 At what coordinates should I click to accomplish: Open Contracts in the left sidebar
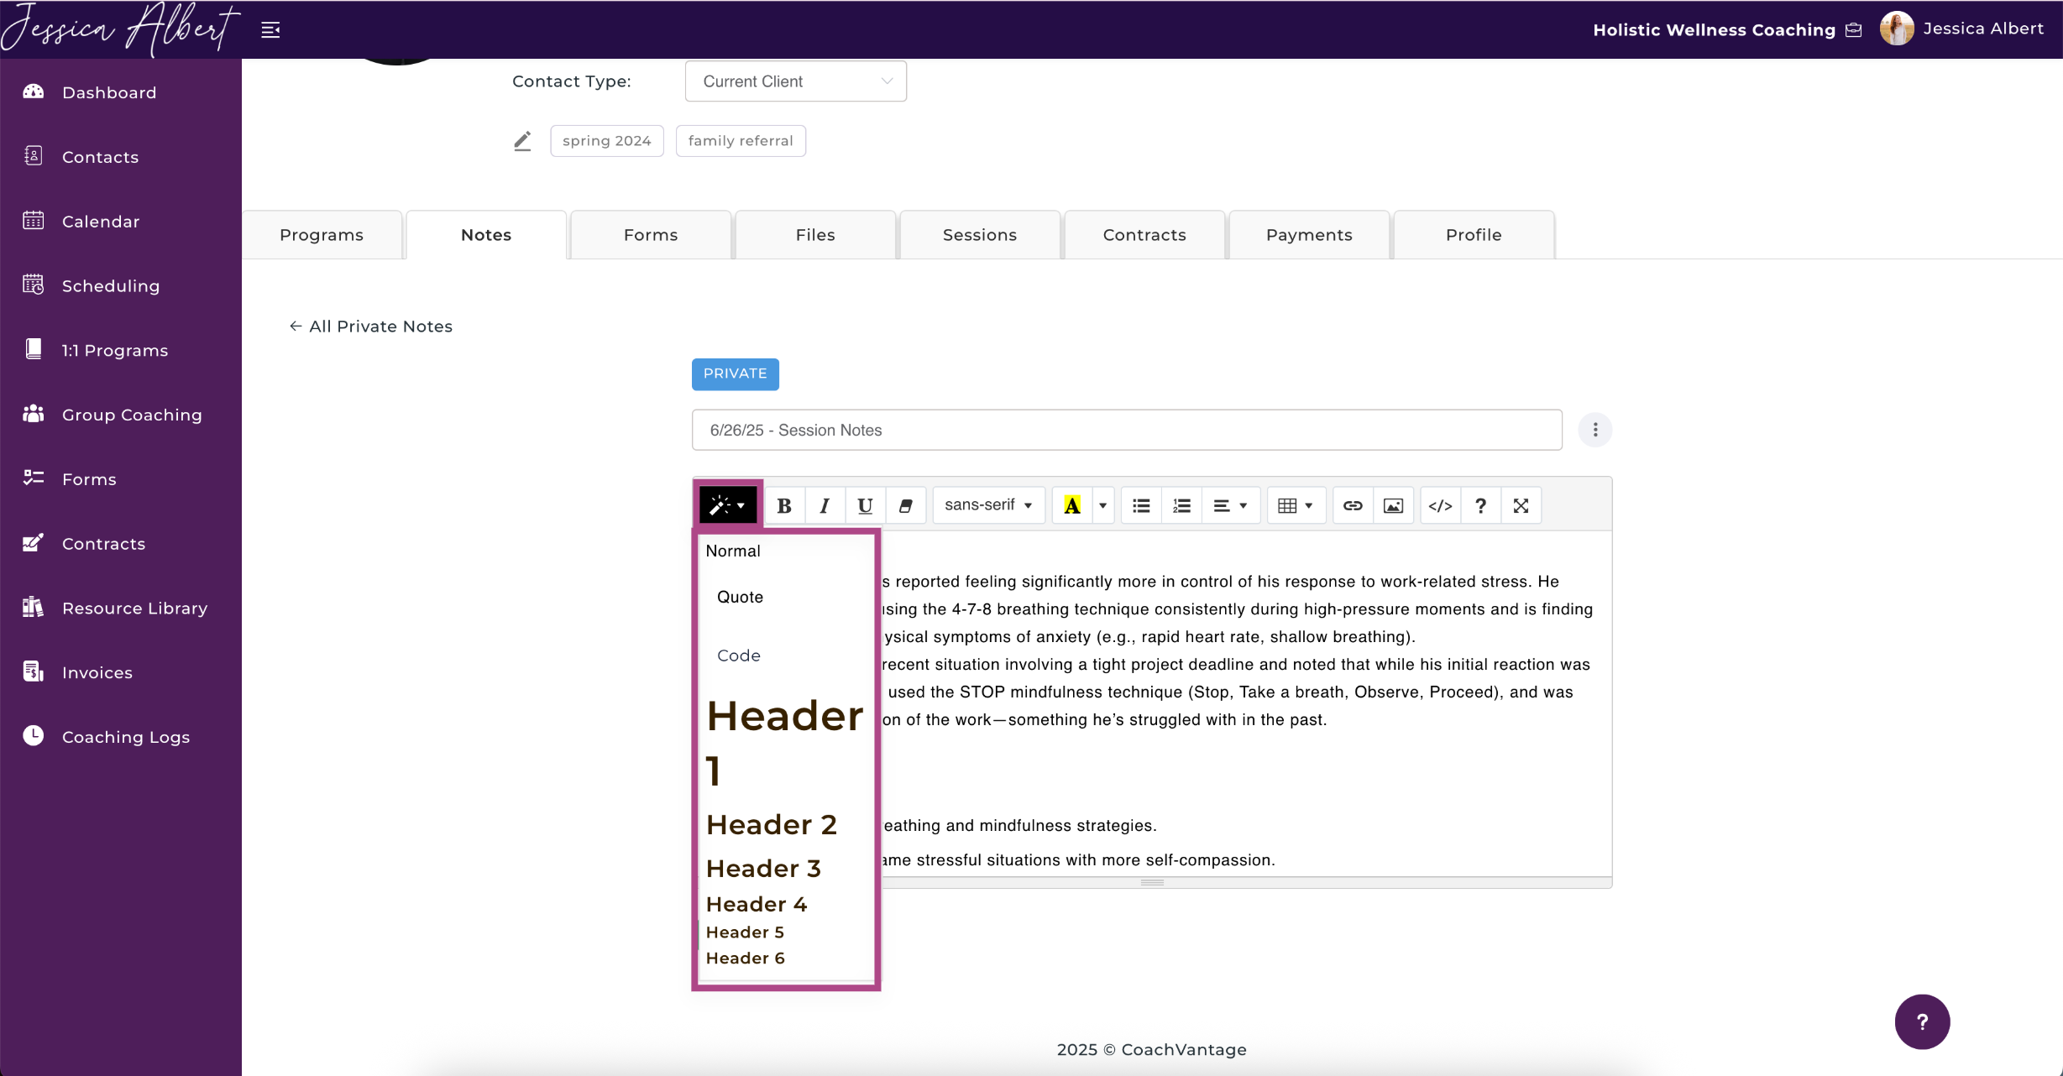click(x=103, y=544)
